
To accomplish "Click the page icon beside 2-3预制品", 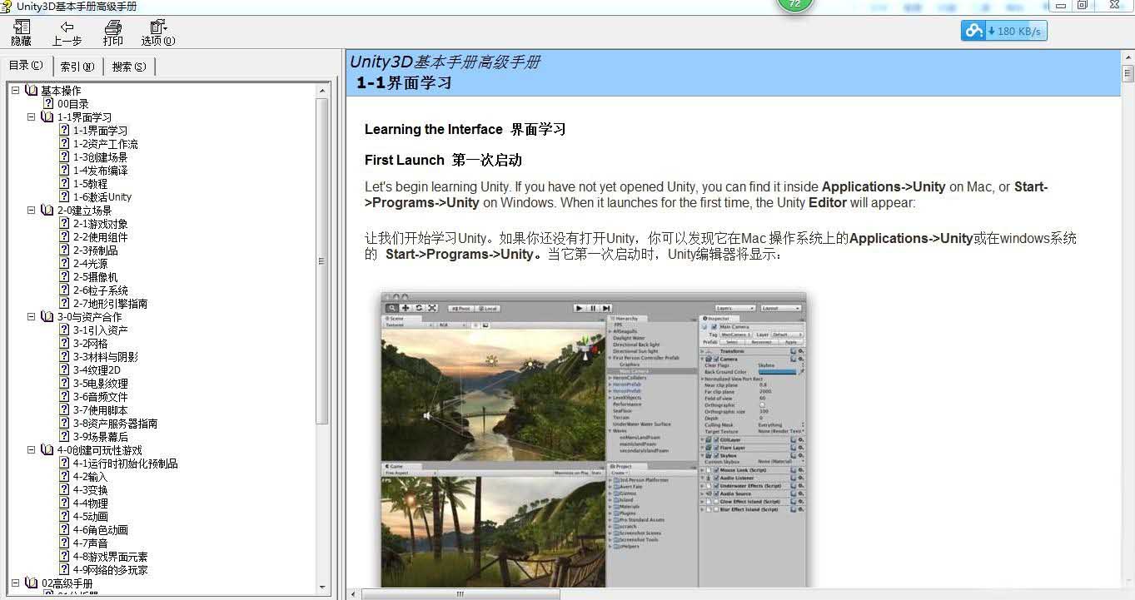I will (x=64, y=250).
